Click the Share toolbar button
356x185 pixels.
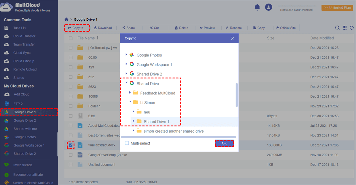pyautogui.click(x=128, y=28)
